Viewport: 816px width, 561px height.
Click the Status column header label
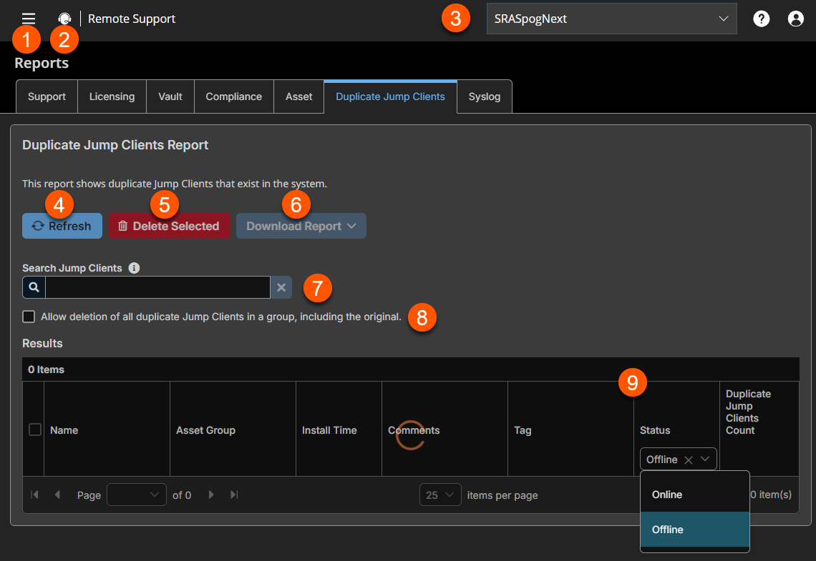pos(655,430)
